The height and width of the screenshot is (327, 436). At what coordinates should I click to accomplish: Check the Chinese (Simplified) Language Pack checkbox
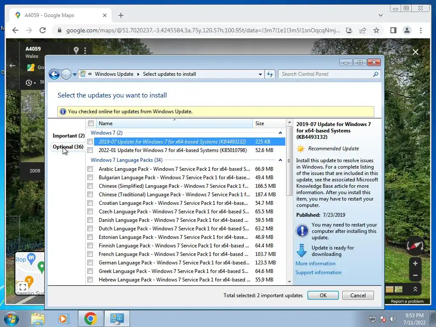(x=90, y=186)
